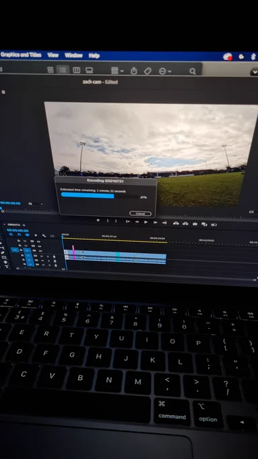Switch Finder window to list view
Image resolution: width=258 pixels, height=459 pixels.
pyautogui.click(x=63, y=70)
